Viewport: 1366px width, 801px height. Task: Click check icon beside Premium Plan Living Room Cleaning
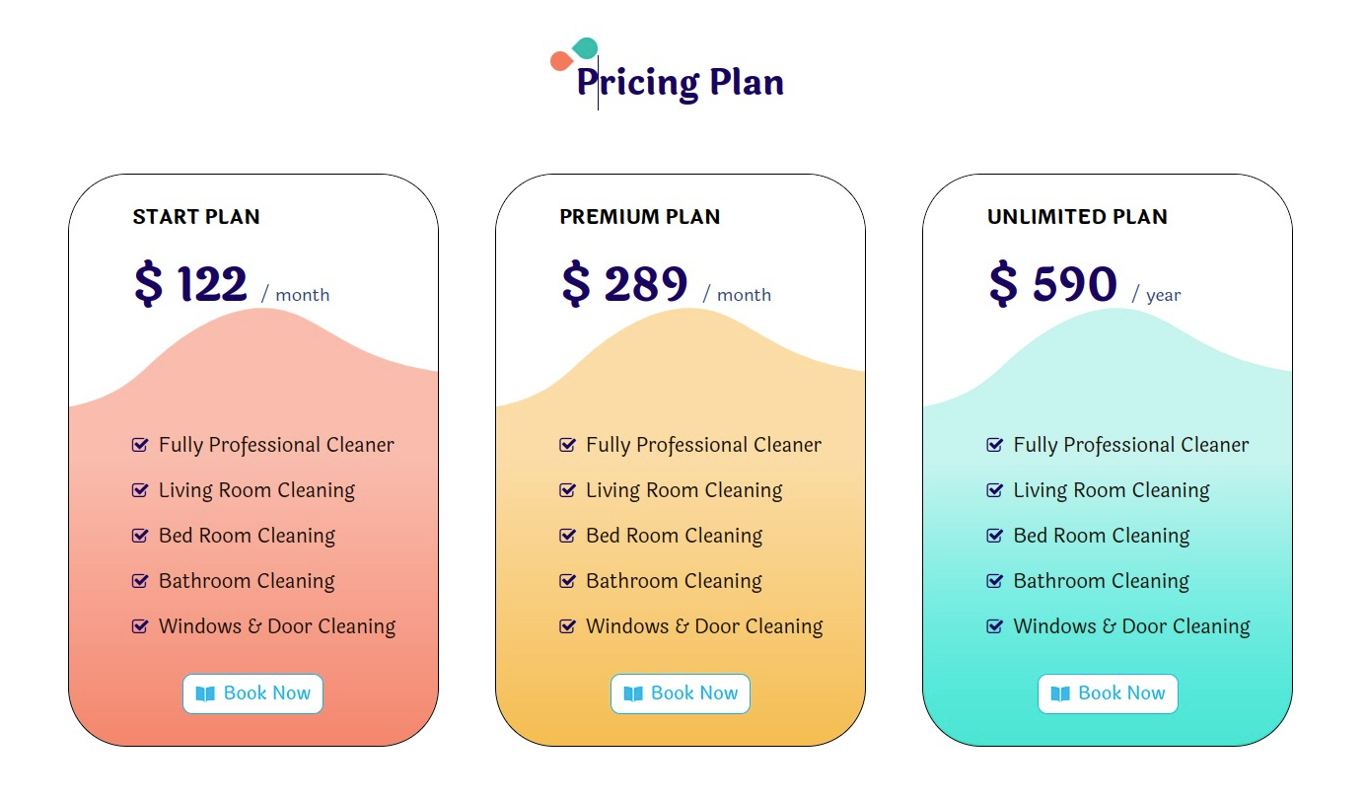567,490
